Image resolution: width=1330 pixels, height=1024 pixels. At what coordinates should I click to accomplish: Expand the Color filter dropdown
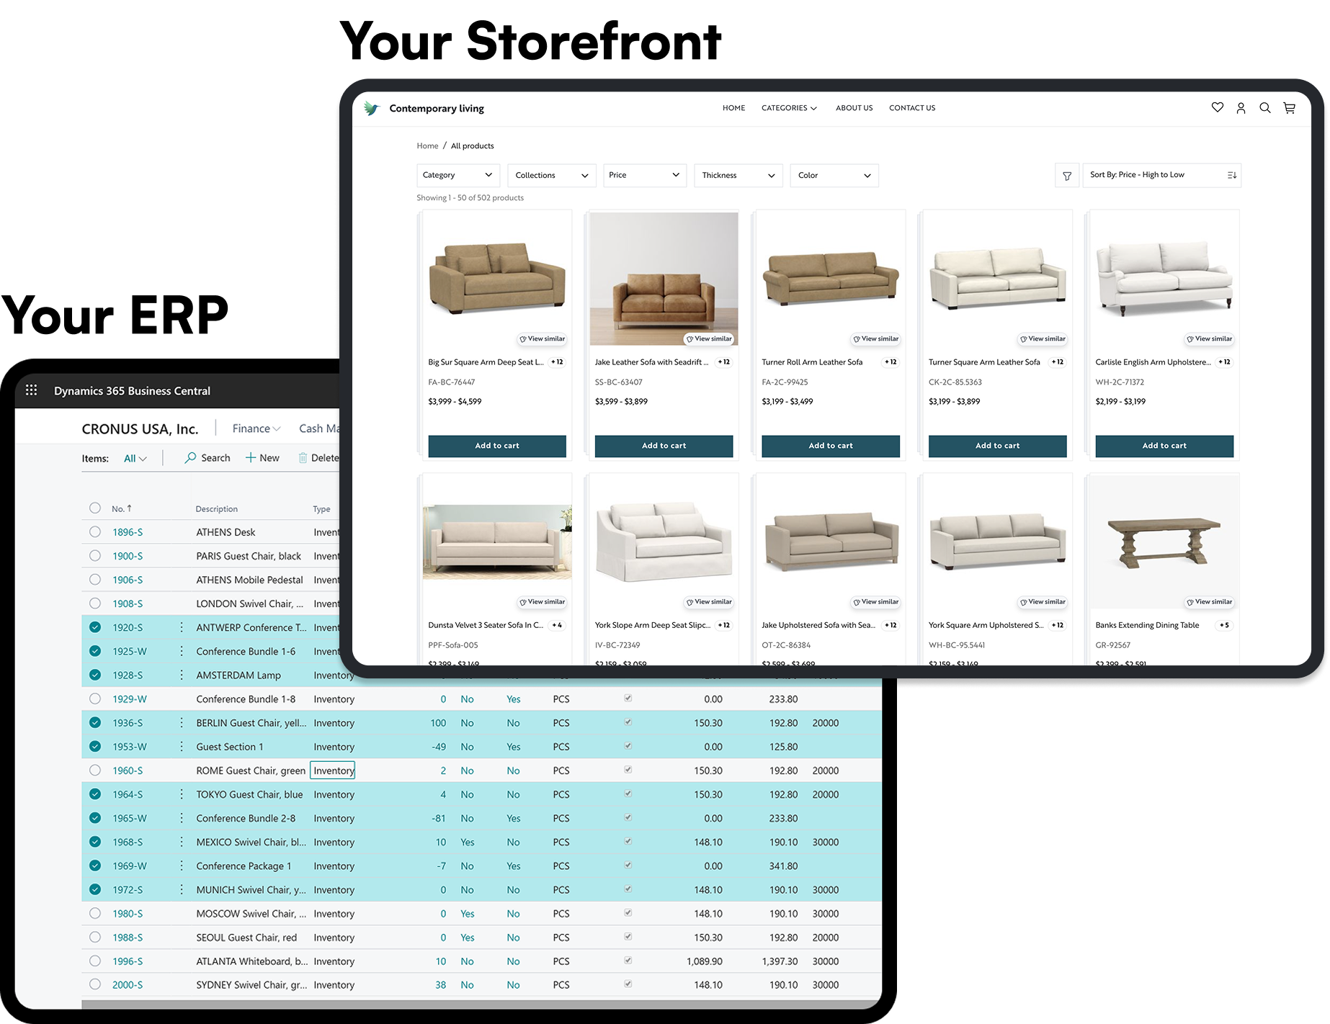834,176
